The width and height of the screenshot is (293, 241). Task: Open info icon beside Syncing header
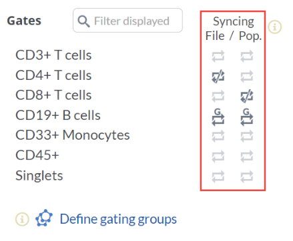click(x=275, y=27)
